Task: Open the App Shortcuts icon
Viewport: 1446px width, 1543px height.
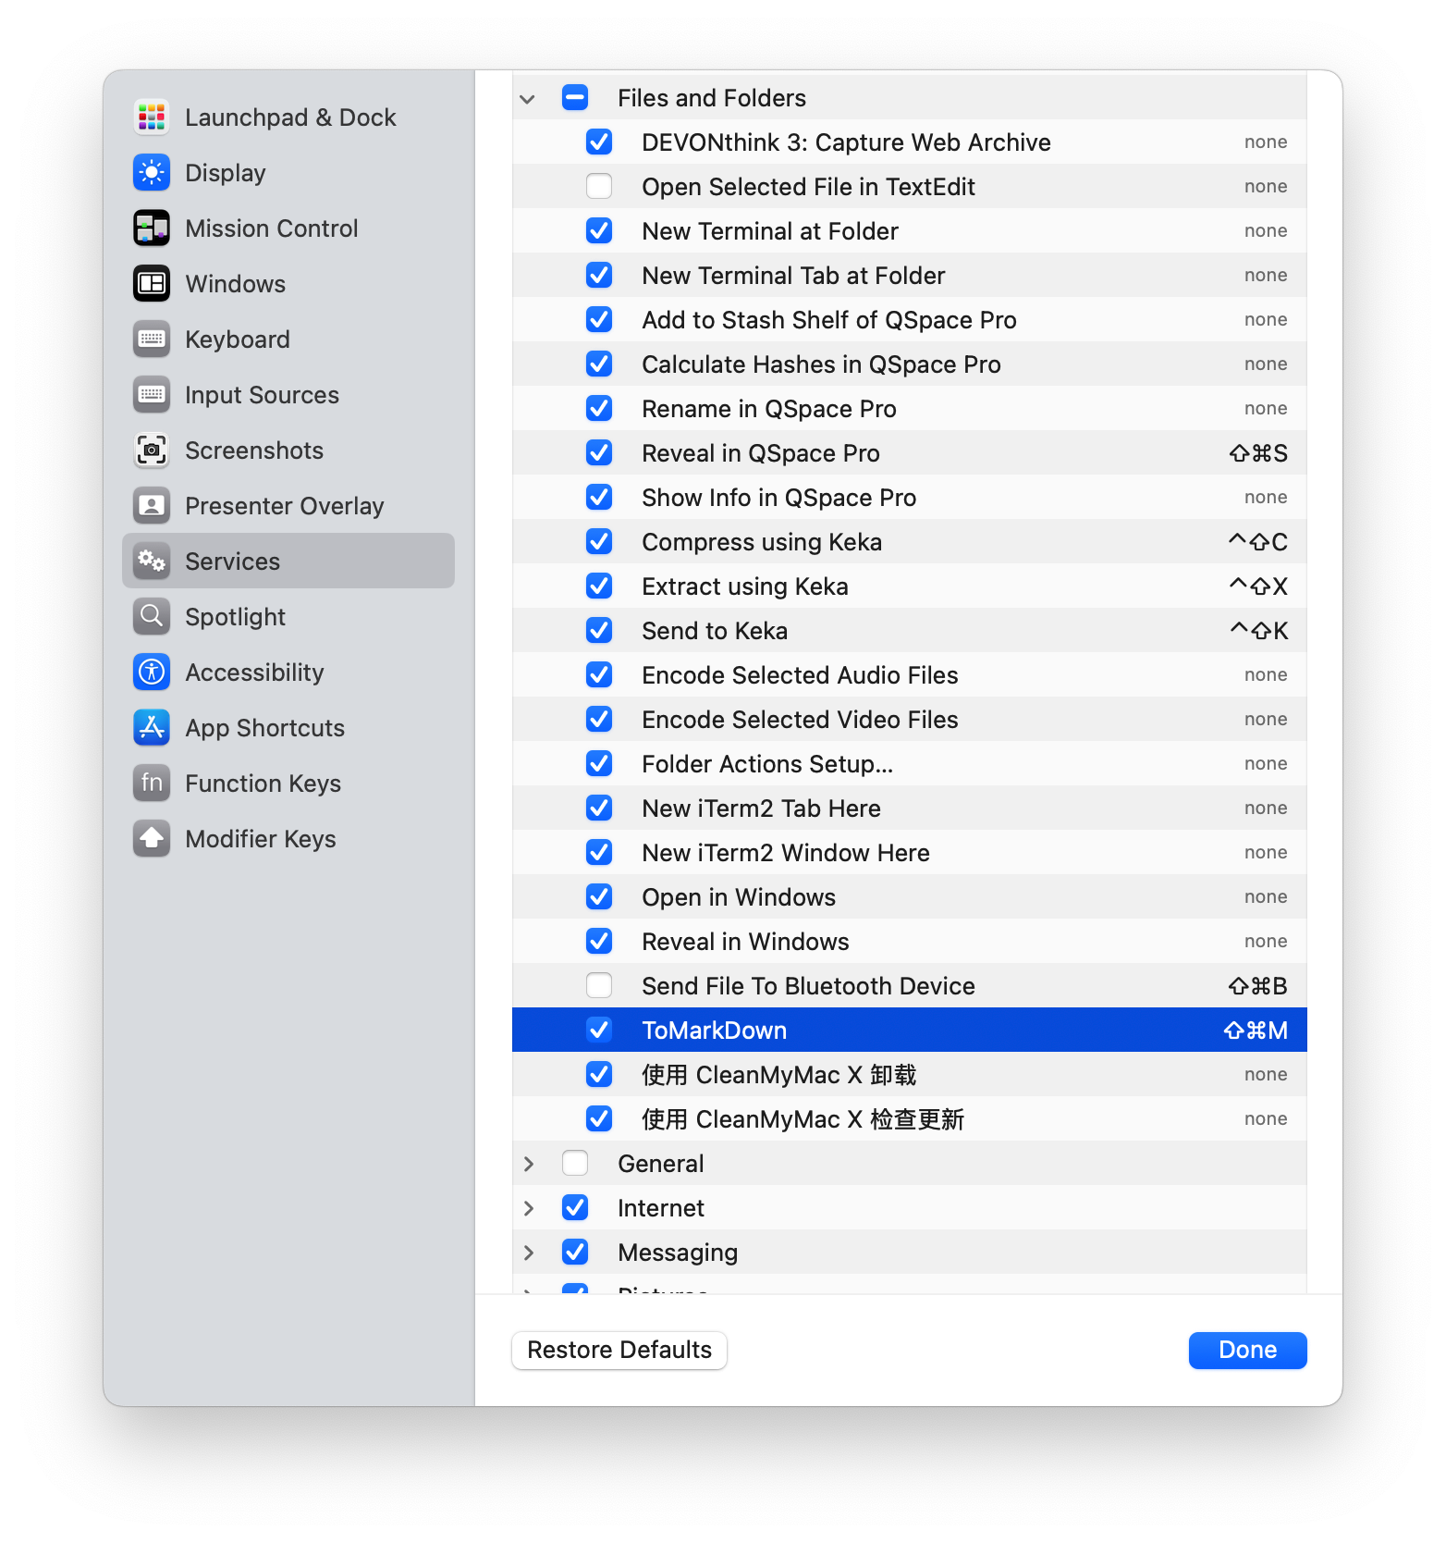Action: [152, 728]
